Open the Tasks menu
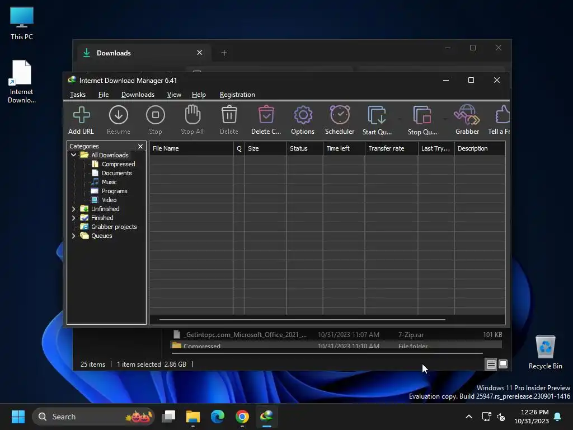The height and width of the screenshot is (430, 573). click(77, 95)
